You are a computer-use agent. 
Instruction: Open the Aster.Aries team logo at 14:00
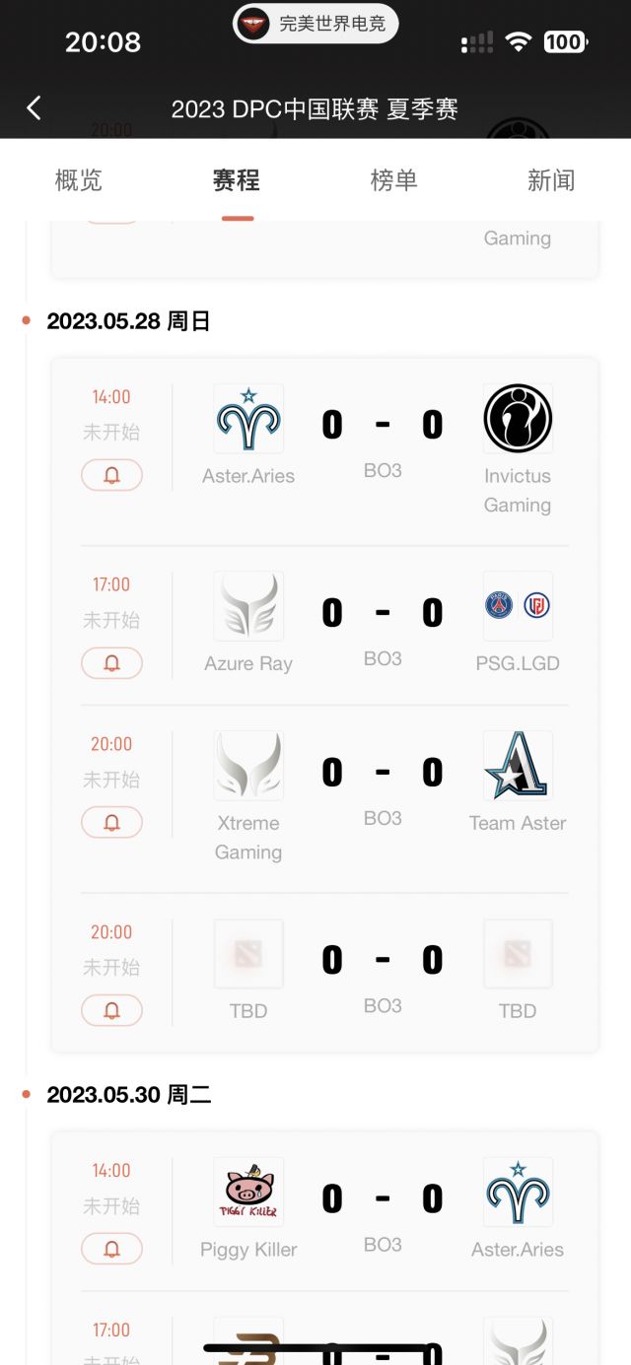(248, 419)
